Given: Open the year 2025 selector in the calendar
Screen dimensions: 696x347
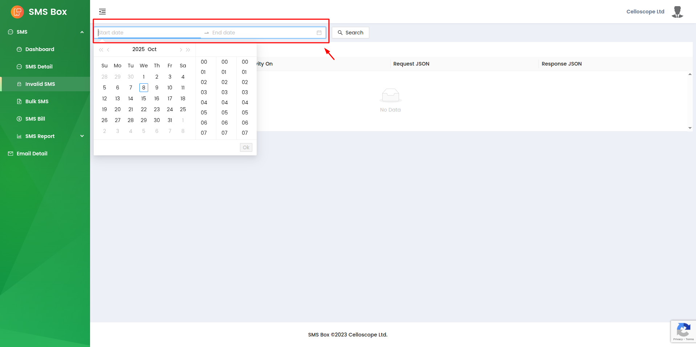Looking at the screenshot, I should 138,49.
